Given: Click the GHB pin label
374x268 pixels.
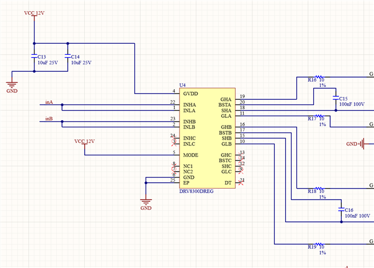Looking at the screenshot, I should (x=226, y=127).
